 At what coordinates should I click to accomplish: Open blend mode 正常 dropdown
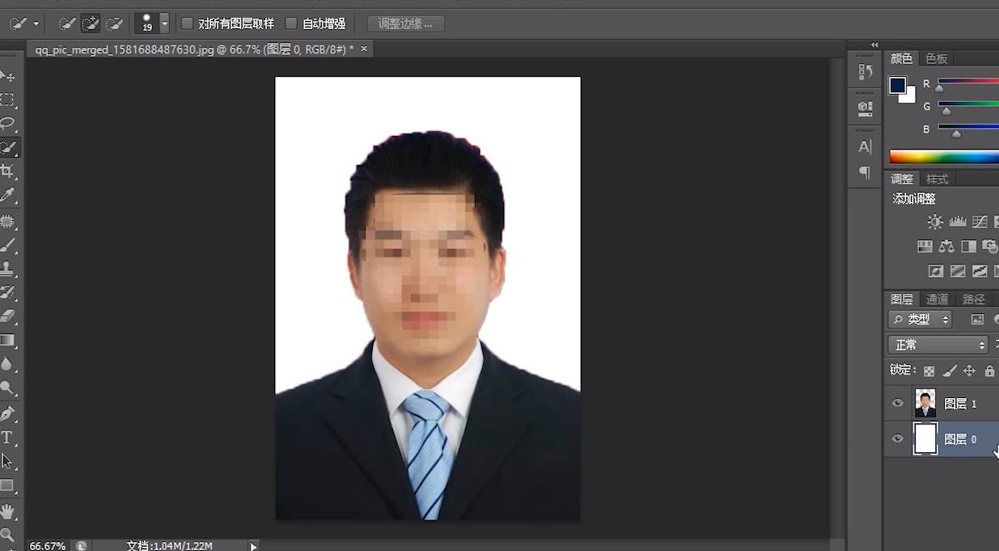pos(938,345)
